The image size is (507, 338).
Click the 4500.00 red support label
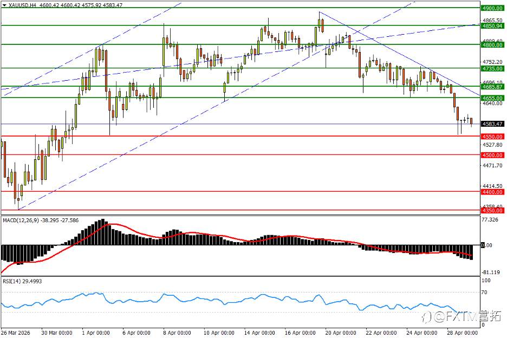point(492,155)
